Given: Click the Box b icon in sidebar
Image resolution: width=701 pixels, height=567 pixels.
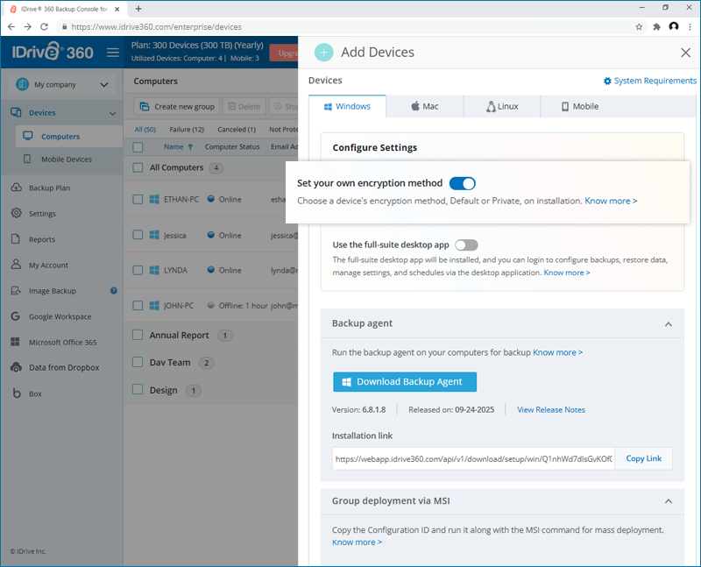Looking at the screenshot, I should (17, 393).
